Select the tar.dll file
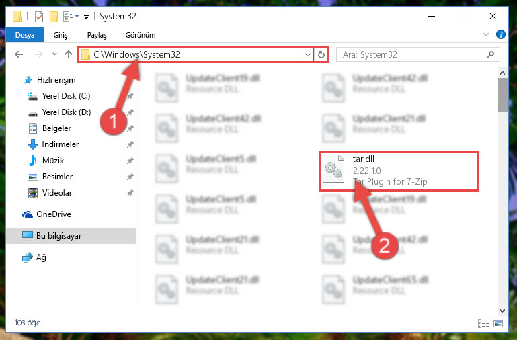 399,171
